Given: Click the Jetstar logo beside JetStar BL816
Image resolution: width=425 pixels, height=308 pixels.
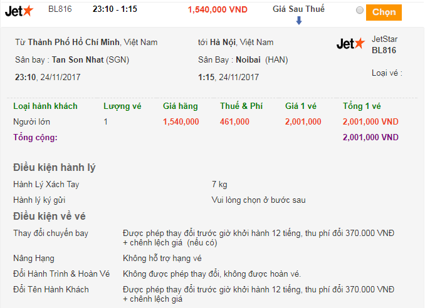Looking at the screenshot, I should (x=350, y=44).
